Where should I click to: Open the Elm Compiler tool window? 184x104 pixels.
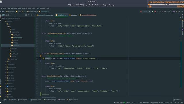click(22, 100)
